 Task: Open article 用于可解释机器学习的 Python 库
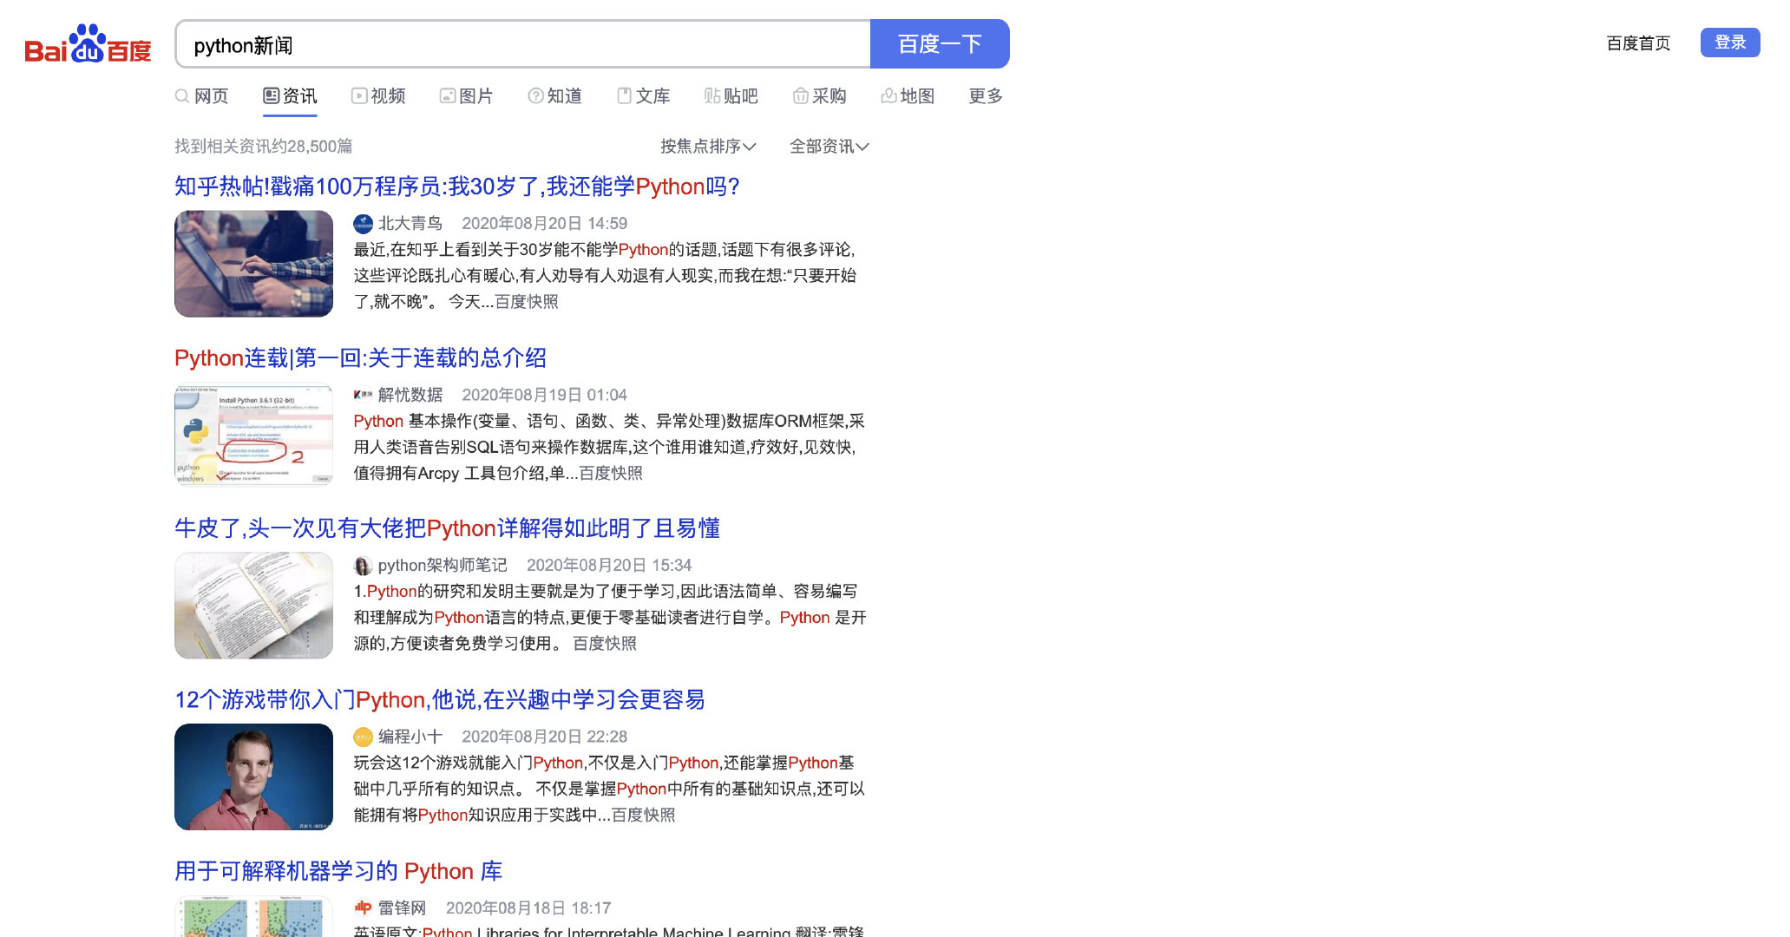338,871
